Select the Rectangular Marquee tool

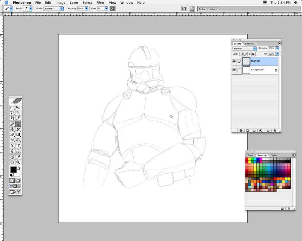pos(12,108)
